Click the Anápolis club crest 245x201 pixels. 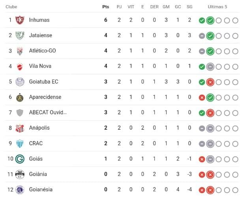20,128
